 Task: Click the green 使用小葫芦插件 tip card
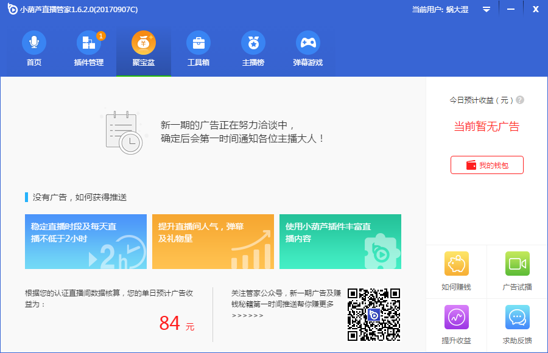pyautogui.click(x=340, y=242)
